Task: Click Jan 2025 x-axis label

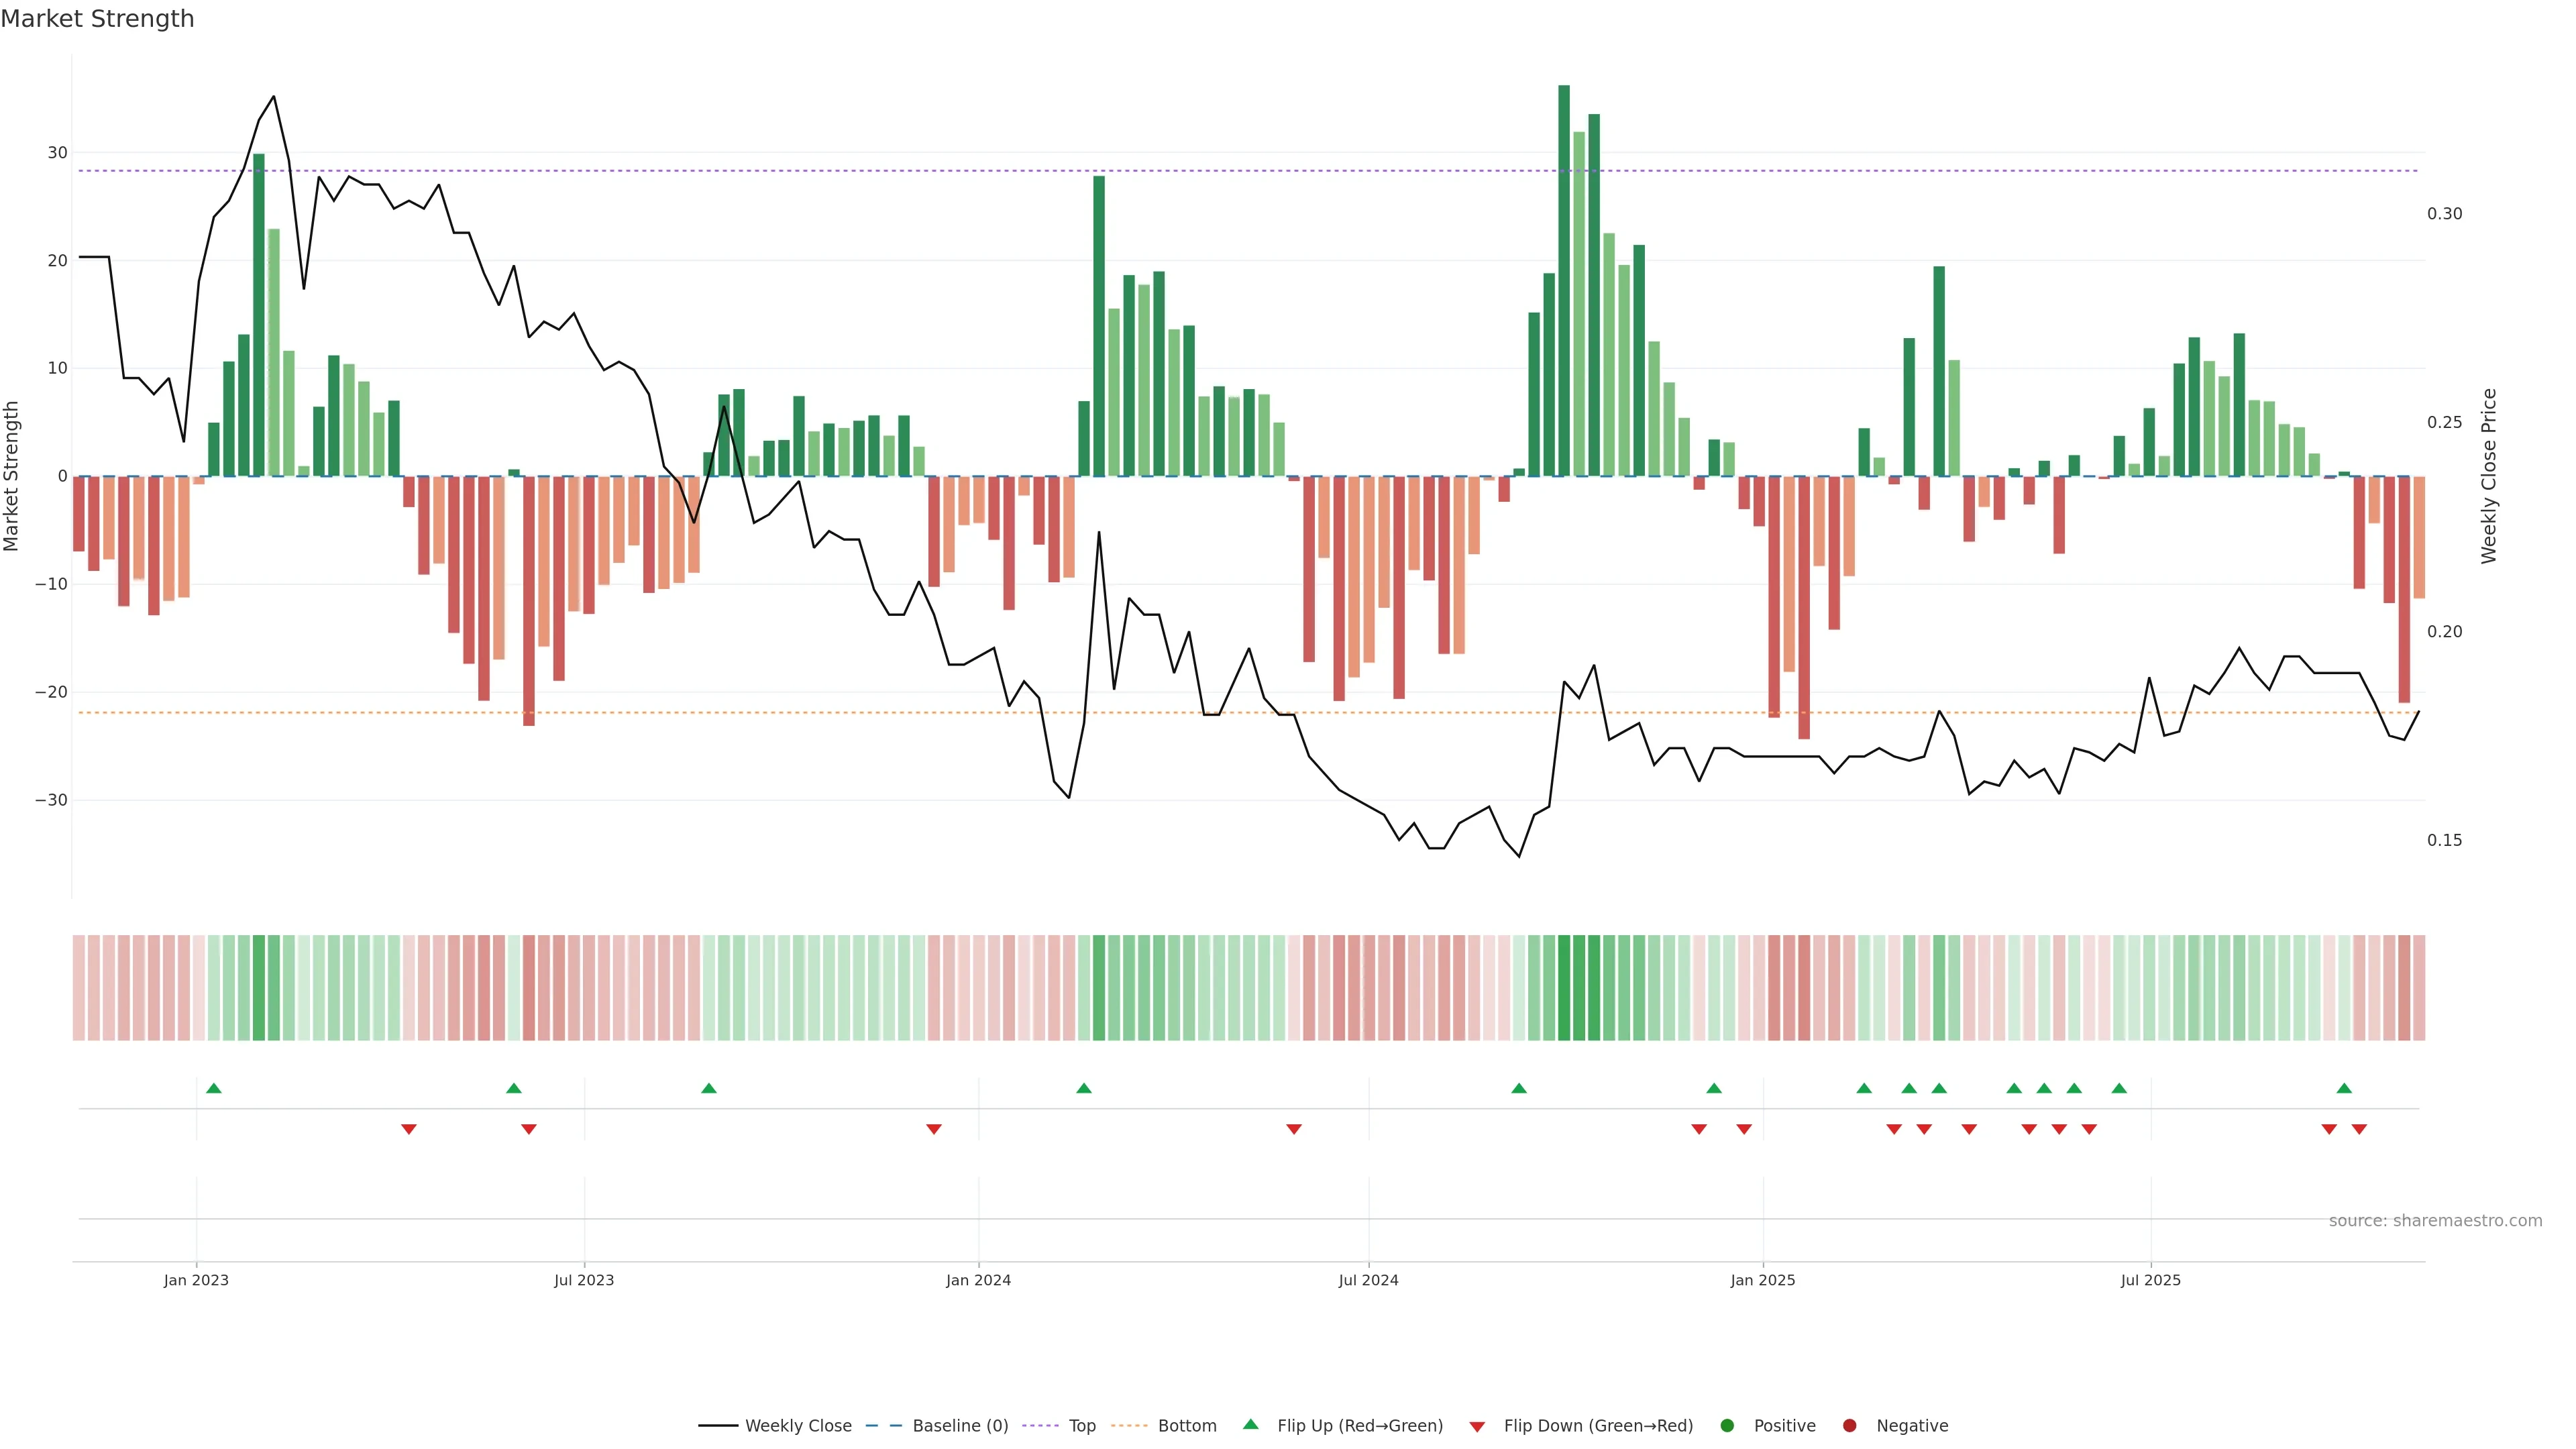Action: tap(1763, 1280)
